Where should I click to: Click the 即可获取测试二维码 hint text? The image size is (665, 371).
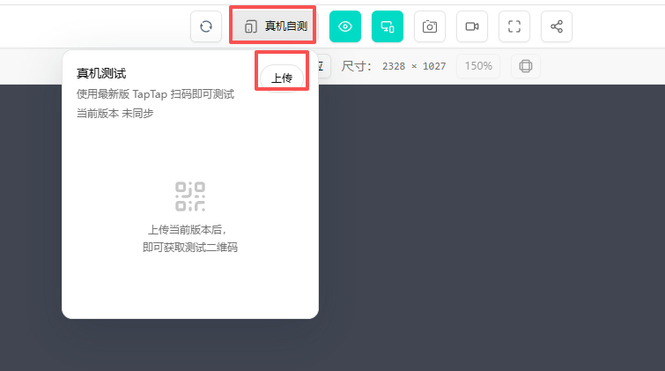click(190, 247)
